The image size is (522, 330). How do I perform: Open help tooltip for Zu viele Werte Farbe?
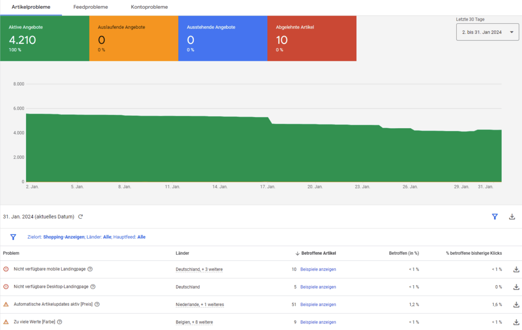(x=60, y=322)
